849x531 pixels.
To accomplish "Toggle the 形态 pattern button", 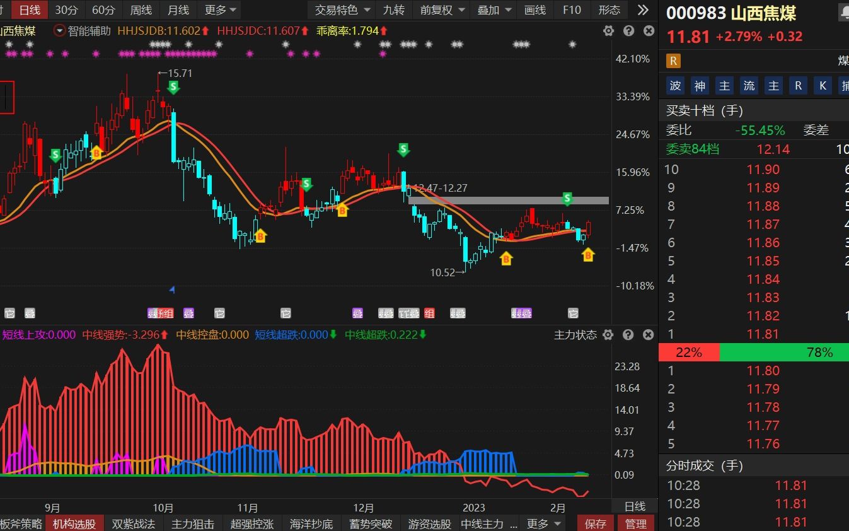I will pos(609,9).
